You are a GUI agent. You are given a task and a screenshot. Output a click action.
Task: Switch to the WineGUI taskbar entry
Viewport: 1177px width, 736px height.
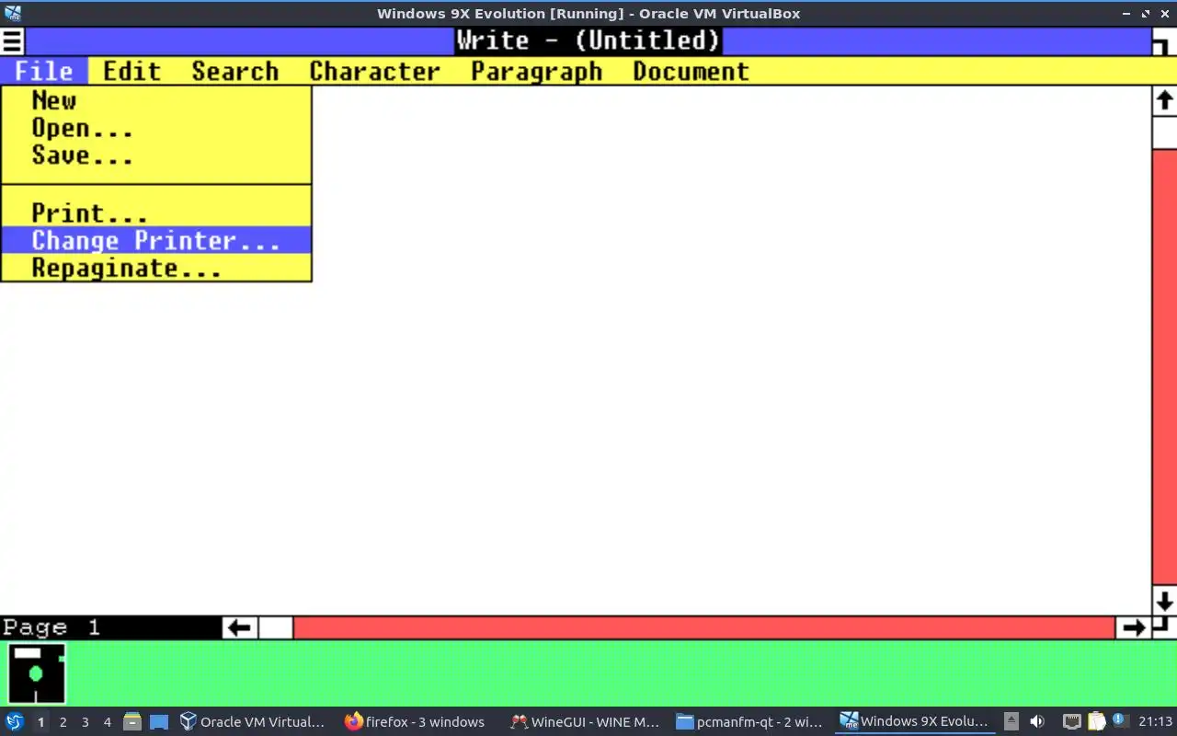585,722
